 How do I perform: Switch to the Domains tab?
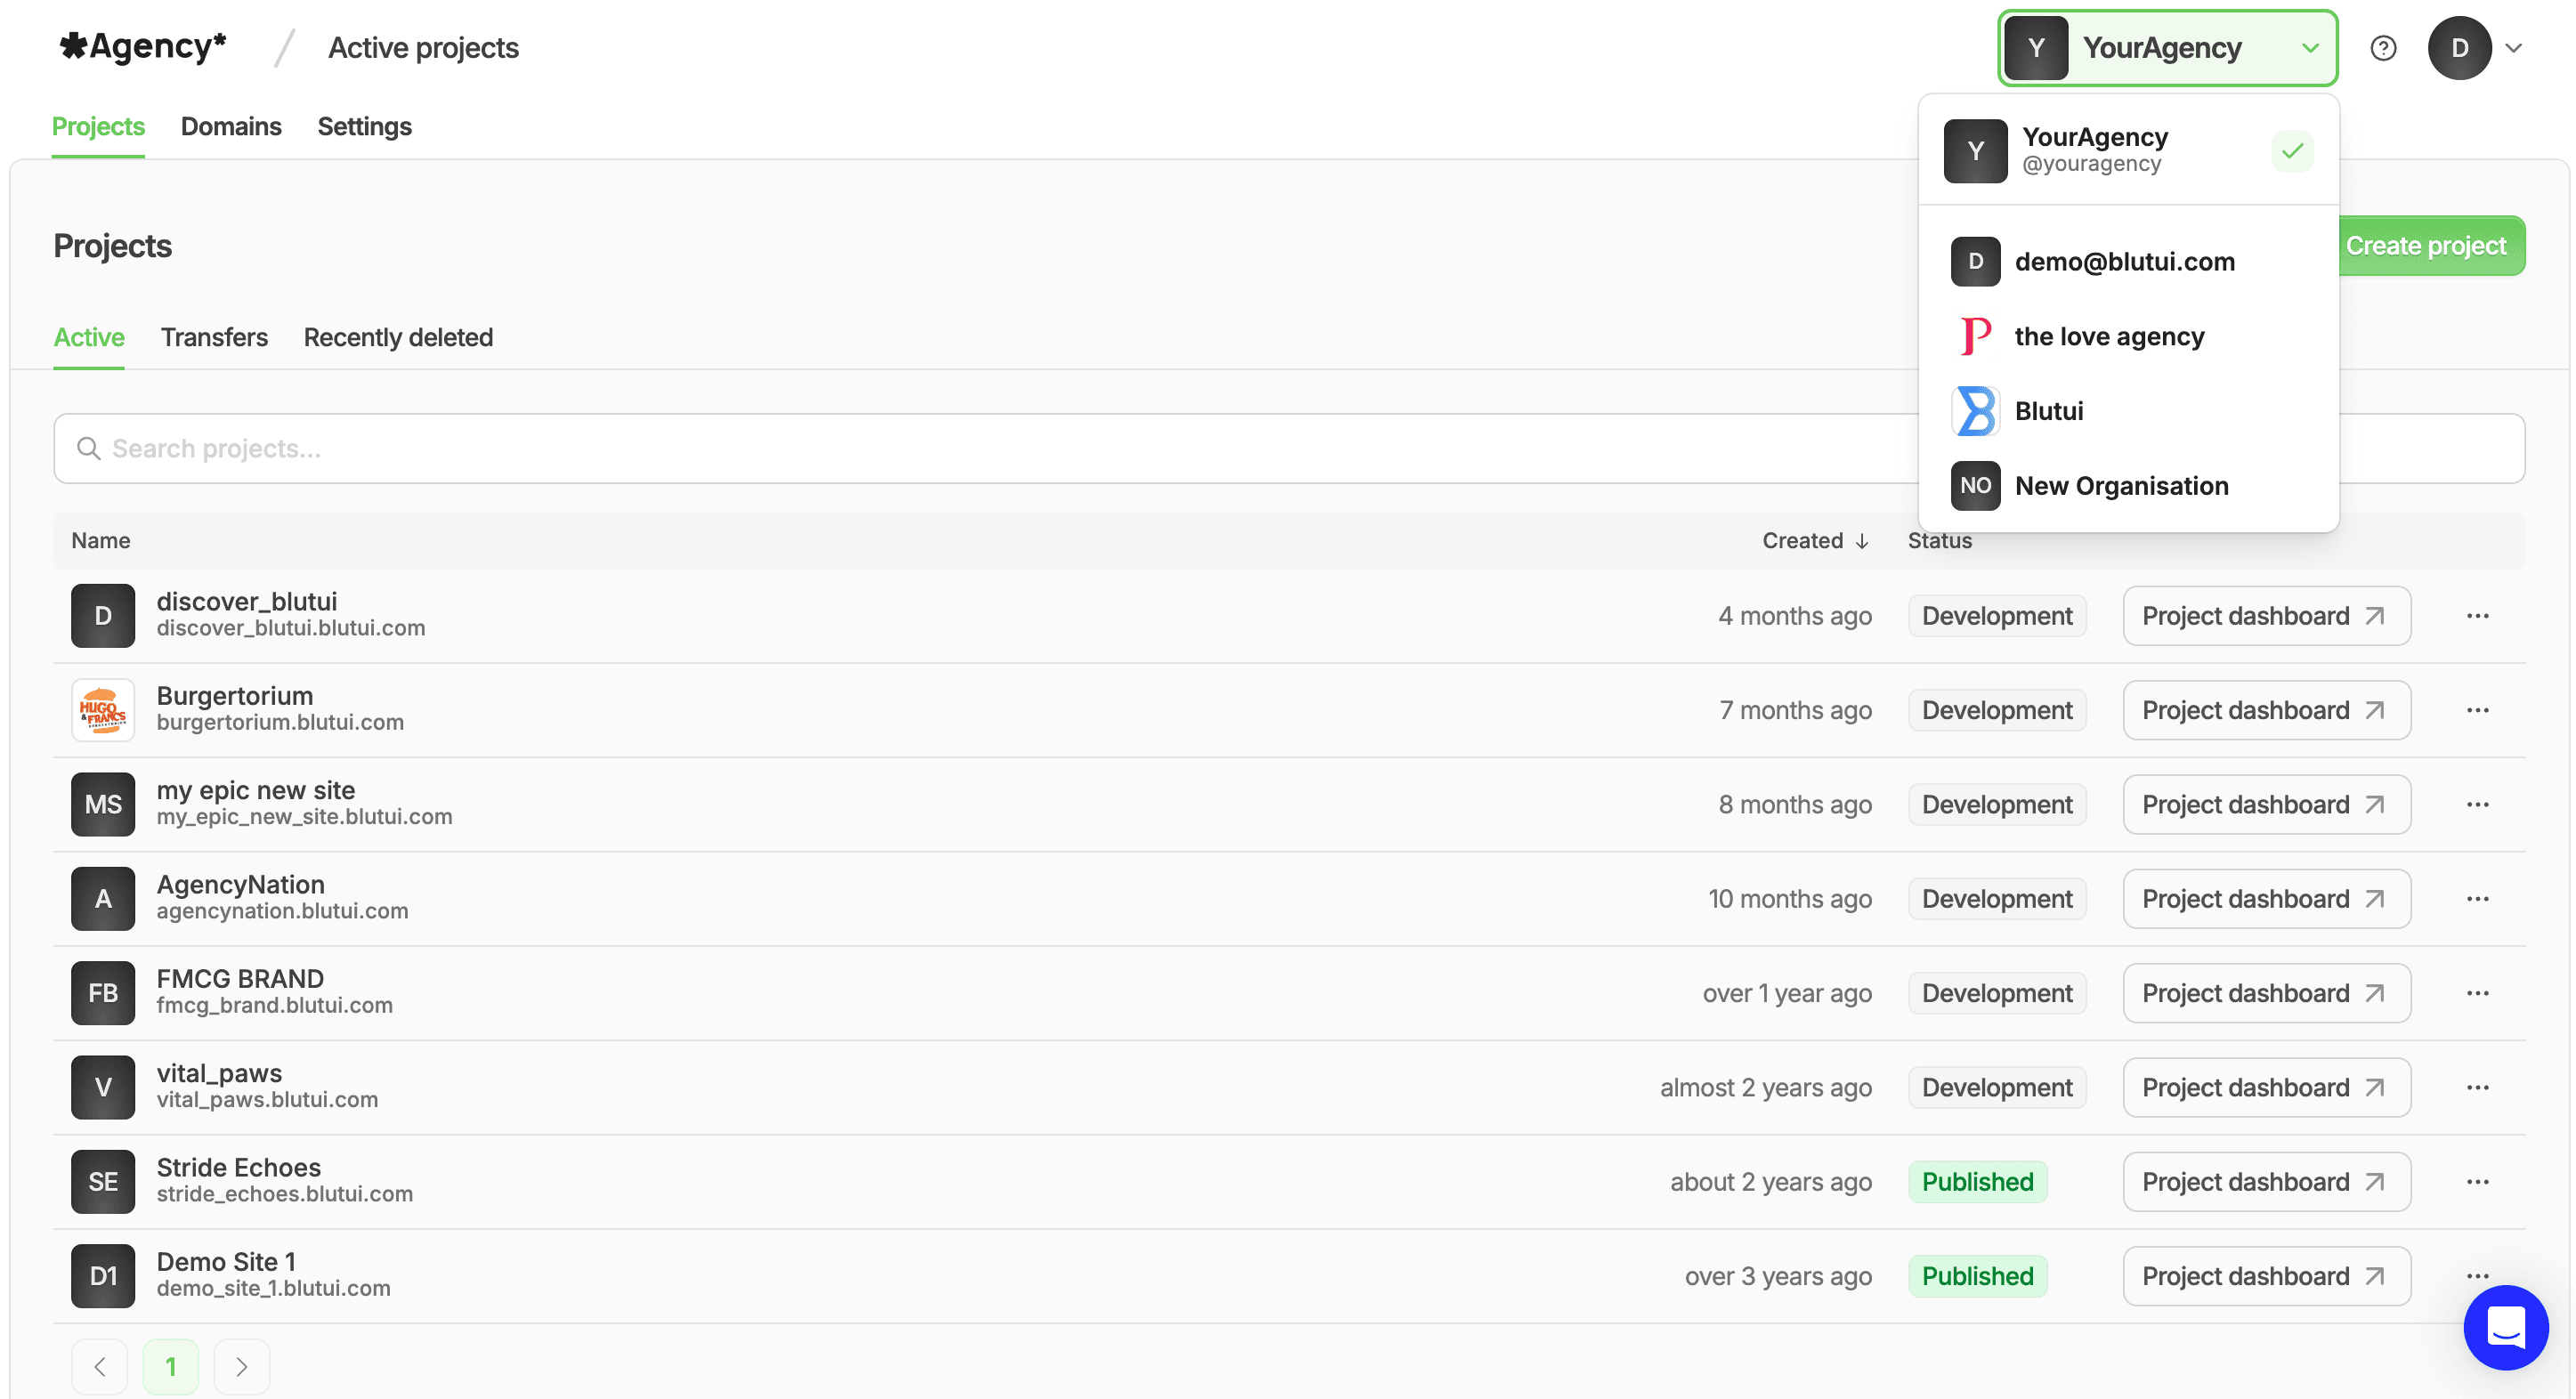231,127
